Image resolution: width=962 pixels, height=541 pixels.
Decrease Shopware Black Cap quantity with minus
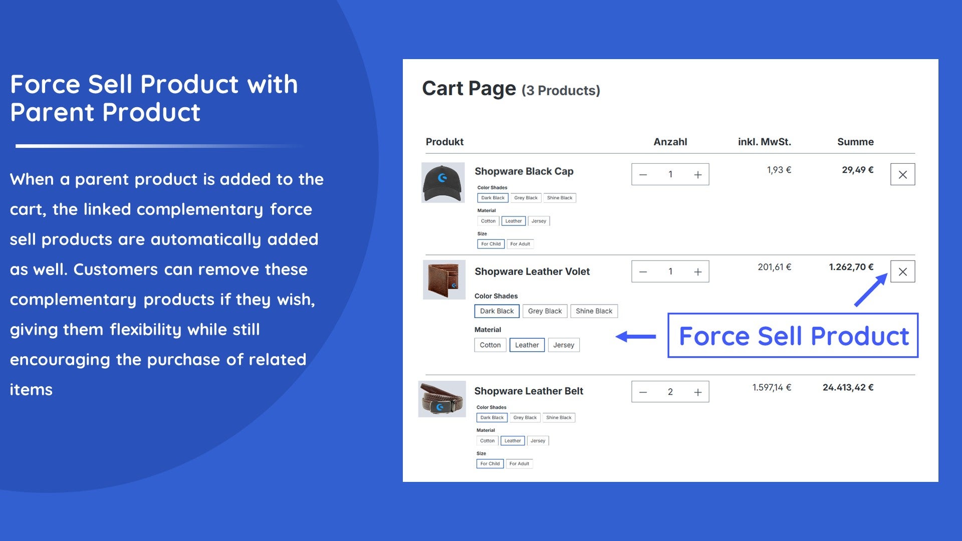(x=643, y=174)
